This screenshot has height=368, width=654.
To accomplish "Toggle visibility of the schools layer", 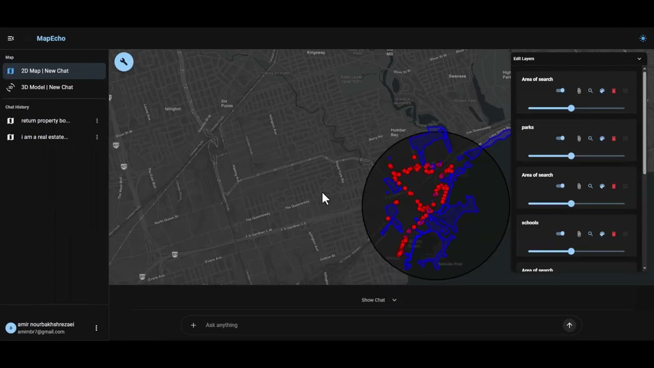I will pyautogui.click(x=560, y=234).
